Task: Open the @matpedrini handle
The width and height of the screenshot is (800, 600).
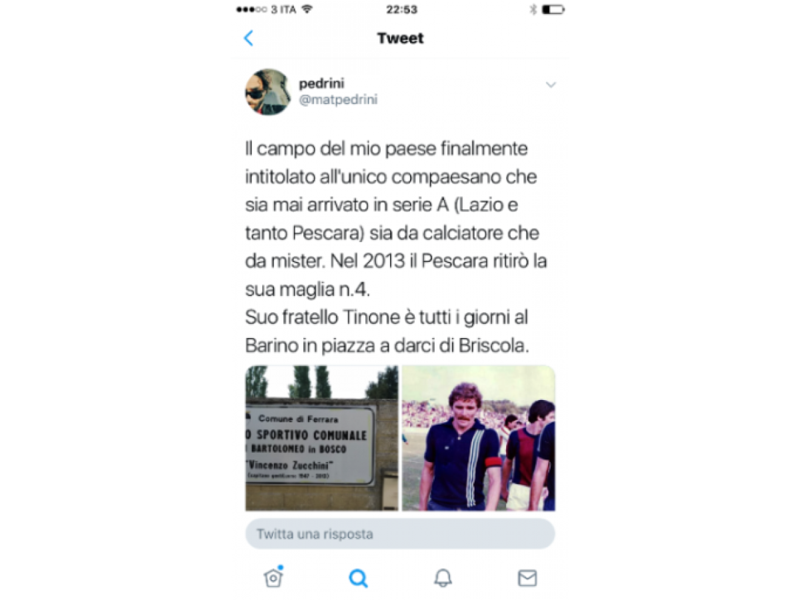Action: 338,100
